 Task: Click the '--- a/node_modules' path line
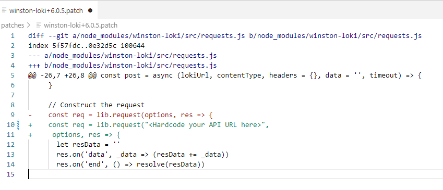click(x=123, y=56)
